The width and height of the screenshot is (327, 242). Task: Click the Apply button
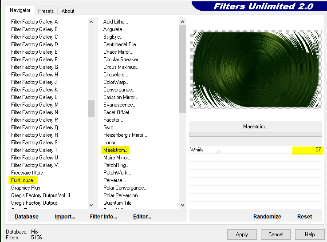click(242, 234)
